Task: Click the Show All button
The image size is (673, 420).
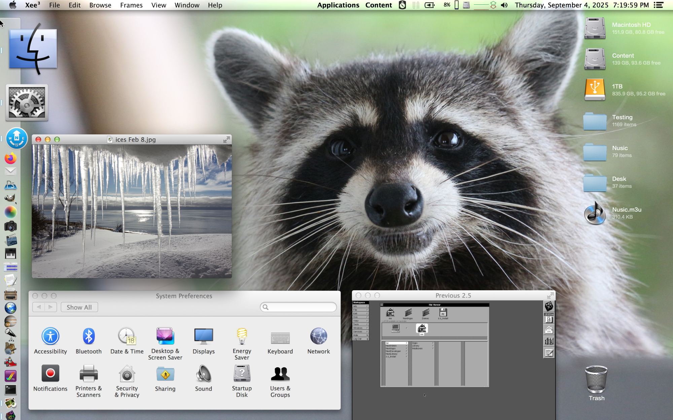Action: point(79,307)
